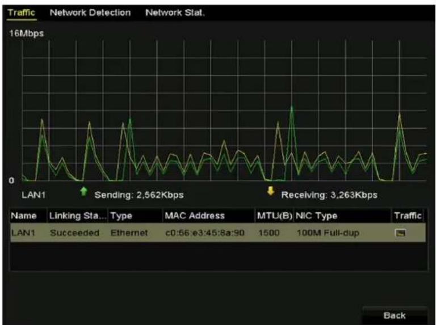
Task: Click the 1500 MTU value
Action: pos(269,233)
